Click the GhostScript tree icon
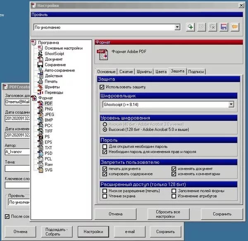The image size is (248, 241). coord(41,54)
